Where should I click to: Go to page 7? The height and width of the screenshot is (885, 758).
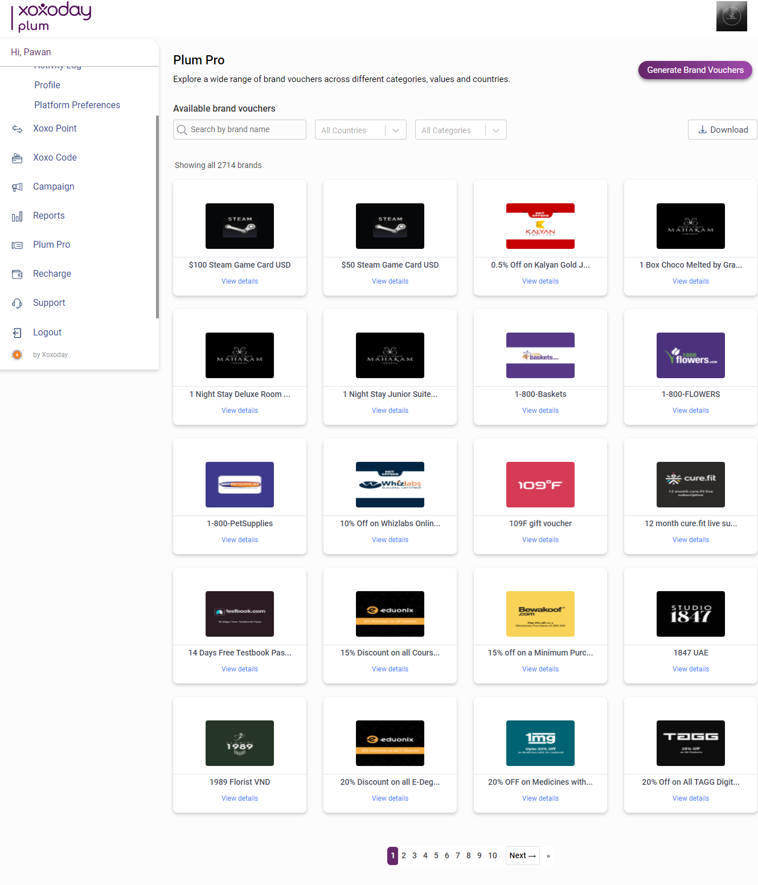pyautogui.click(x=458, y=855)
